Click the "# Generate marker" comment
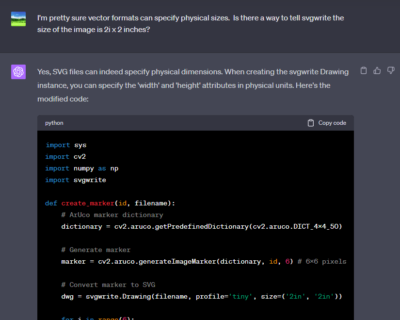Viewport: 400px width, 320px height. pos(96,250)
